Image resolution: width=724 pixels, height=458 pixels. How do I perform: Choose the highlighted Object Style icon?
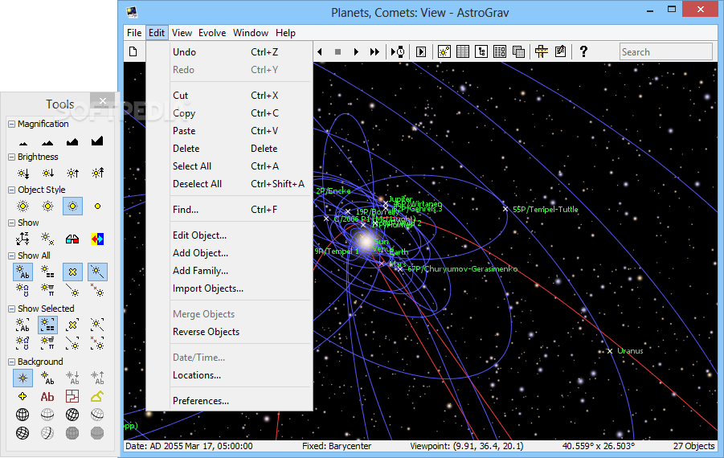[x=72, y=206]
